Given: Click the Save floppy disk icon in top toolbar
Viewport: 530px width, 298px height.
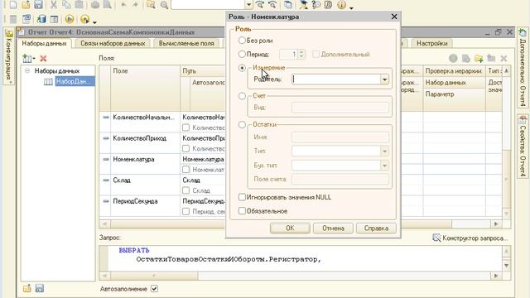Looking at the screenshot, I should [38, 5].
